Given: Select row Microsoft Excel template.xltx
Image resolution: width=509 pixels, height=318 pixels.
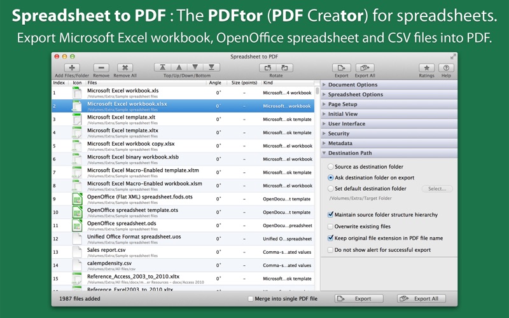Looking at the screenshot, I should click(183, 133).
